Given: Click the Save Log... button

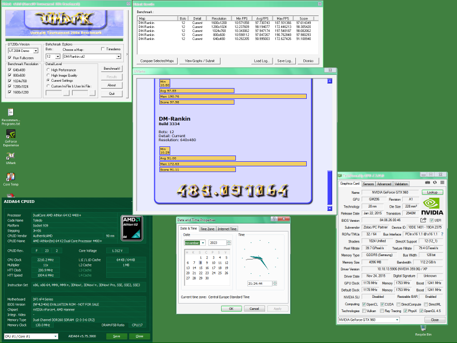Looking at the screenshot, I should click(x=285, y=61).
